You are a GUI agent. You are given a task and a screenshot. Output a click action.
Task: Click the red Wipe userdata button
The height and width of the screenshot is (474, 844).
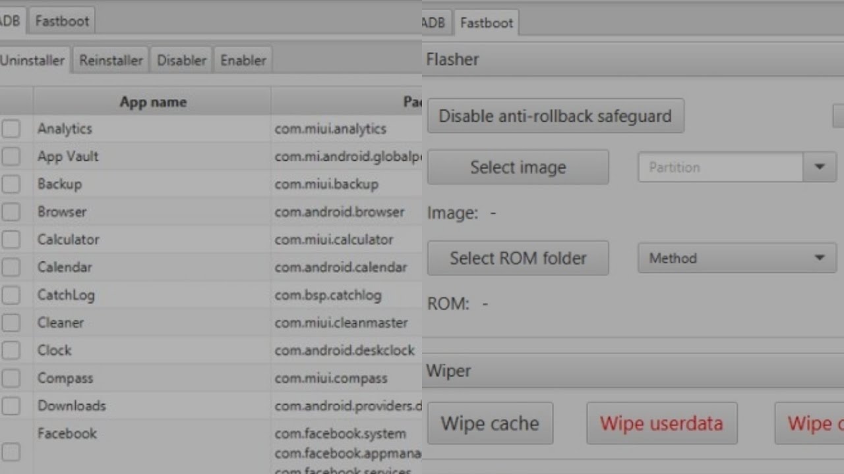coord(661,423)
